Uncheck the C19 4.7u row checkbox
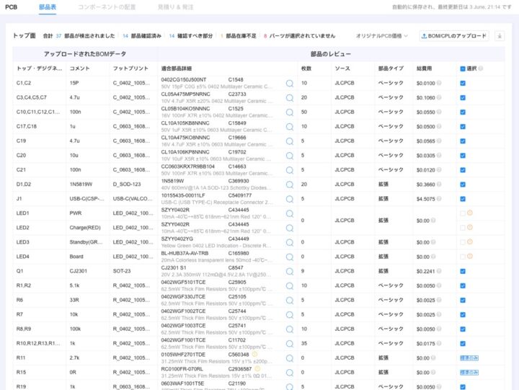519x390 pixels. pyautogui.click(x=463, y=141)
